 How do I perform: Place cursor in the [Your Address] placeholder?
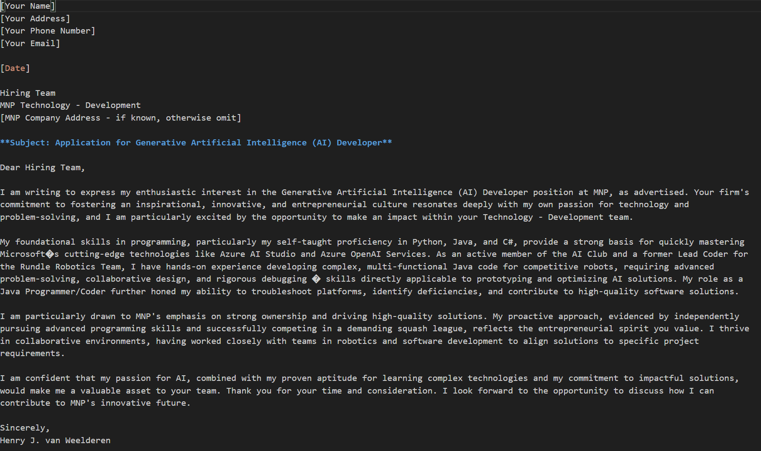click(x=35, y=19)
